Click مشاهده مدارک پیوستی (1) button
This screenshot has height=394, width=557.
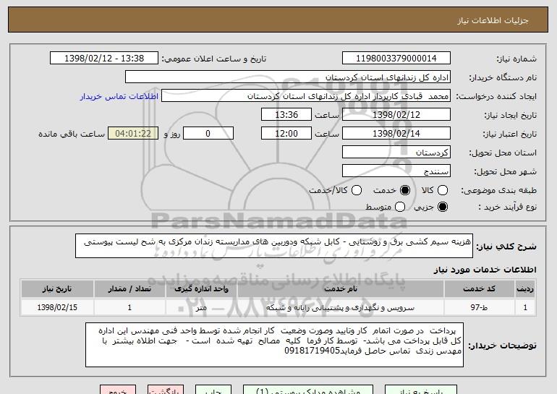[x=308, y=390]
